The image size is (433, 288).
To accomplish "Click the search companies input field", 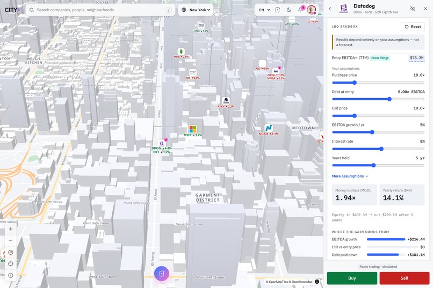I will (100, 10).
